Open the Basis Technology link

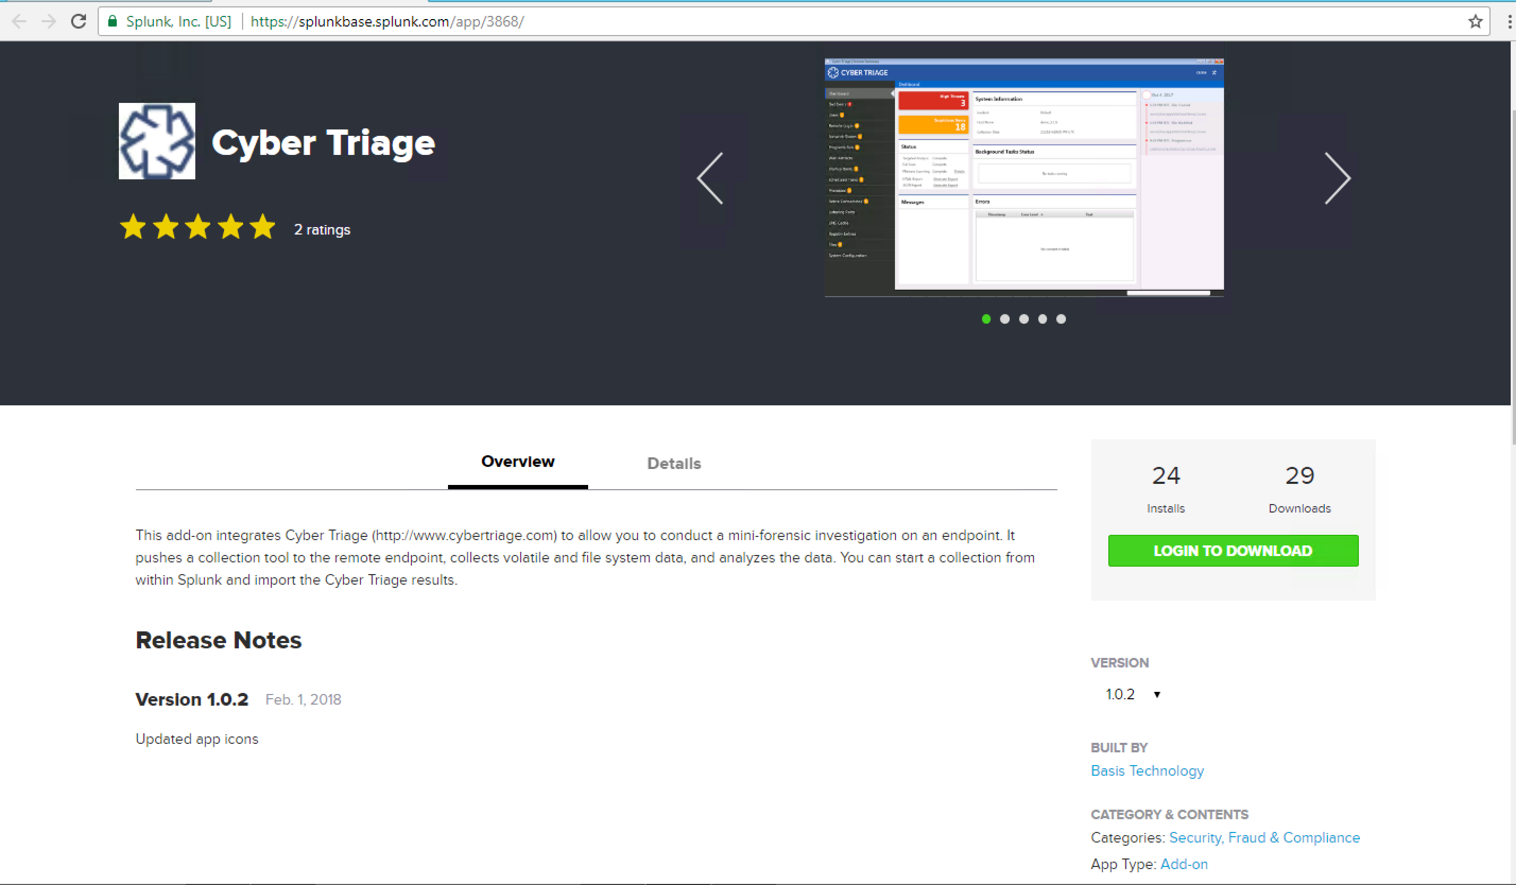tap(1147, 771)
